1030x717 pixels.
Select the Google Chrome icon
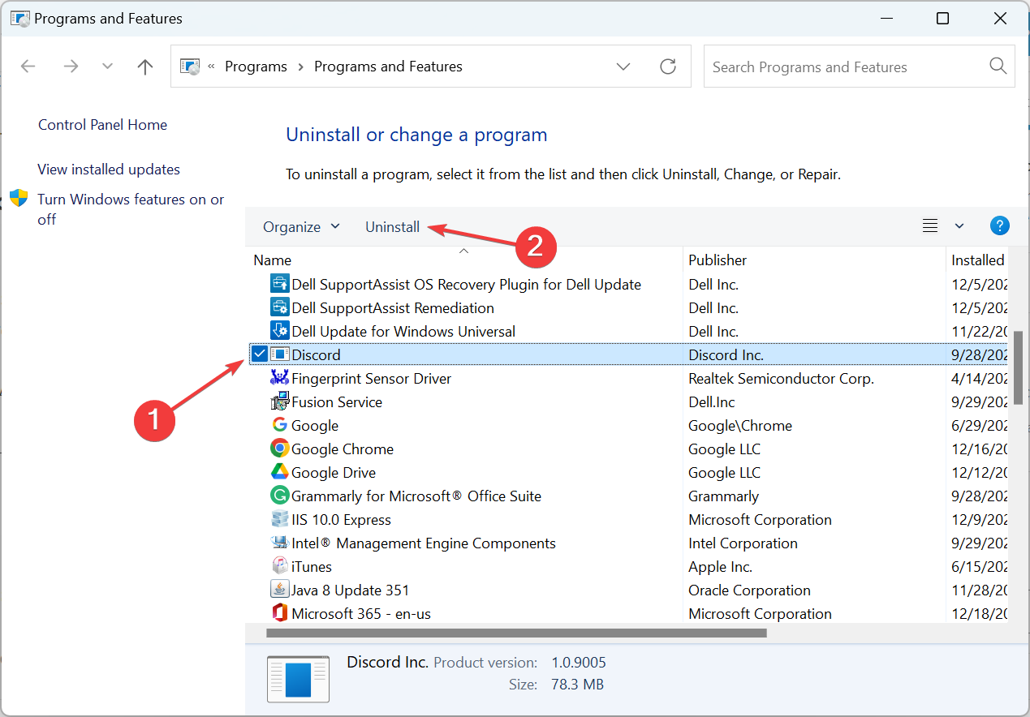279,449
